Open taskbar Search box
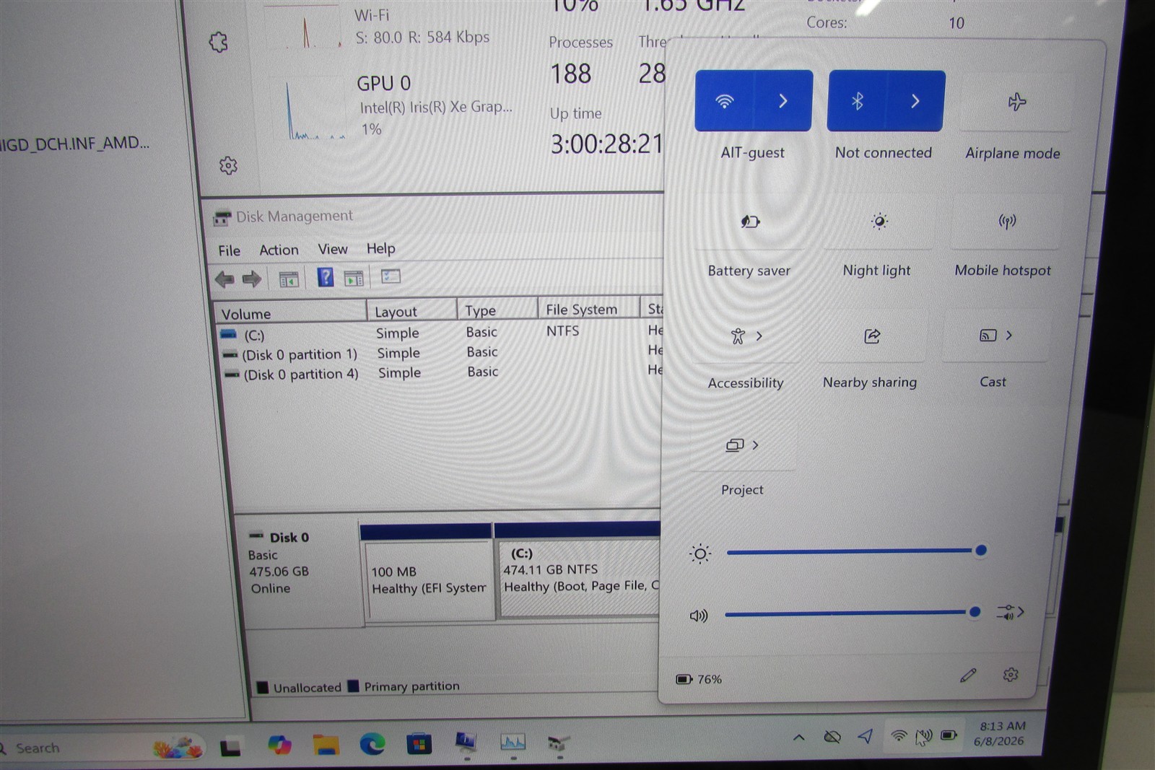This screenshot has width=1155, height=770. [x=101, y=748]
